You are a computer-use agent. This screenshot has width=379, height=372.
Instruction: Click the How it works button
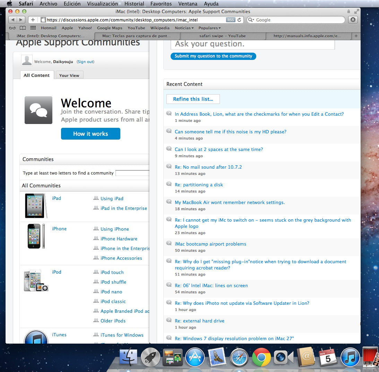[x=91, y=134]
